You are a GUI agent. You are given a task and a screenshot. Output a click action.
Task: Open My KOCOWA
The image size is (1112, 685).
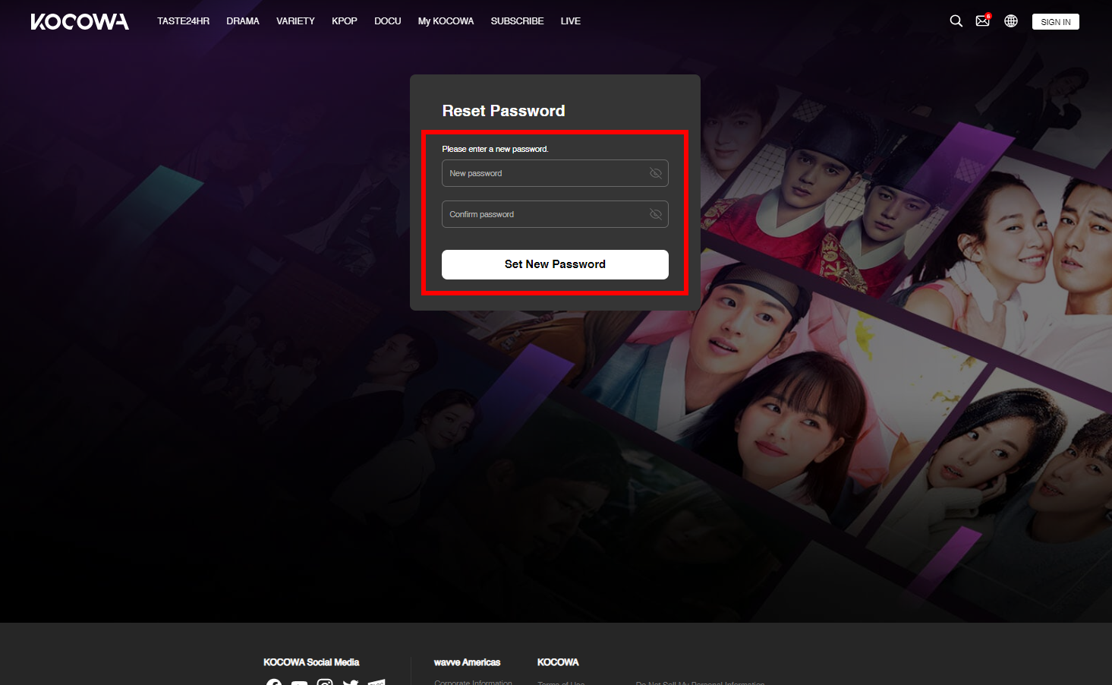pyautogui.click(x=446, y=21)
